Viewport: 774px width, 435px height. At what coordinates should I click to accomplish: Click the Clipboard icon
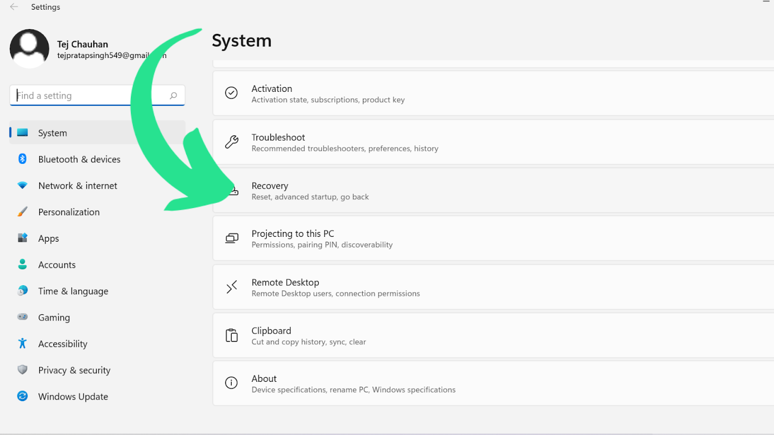coord(232,335)
